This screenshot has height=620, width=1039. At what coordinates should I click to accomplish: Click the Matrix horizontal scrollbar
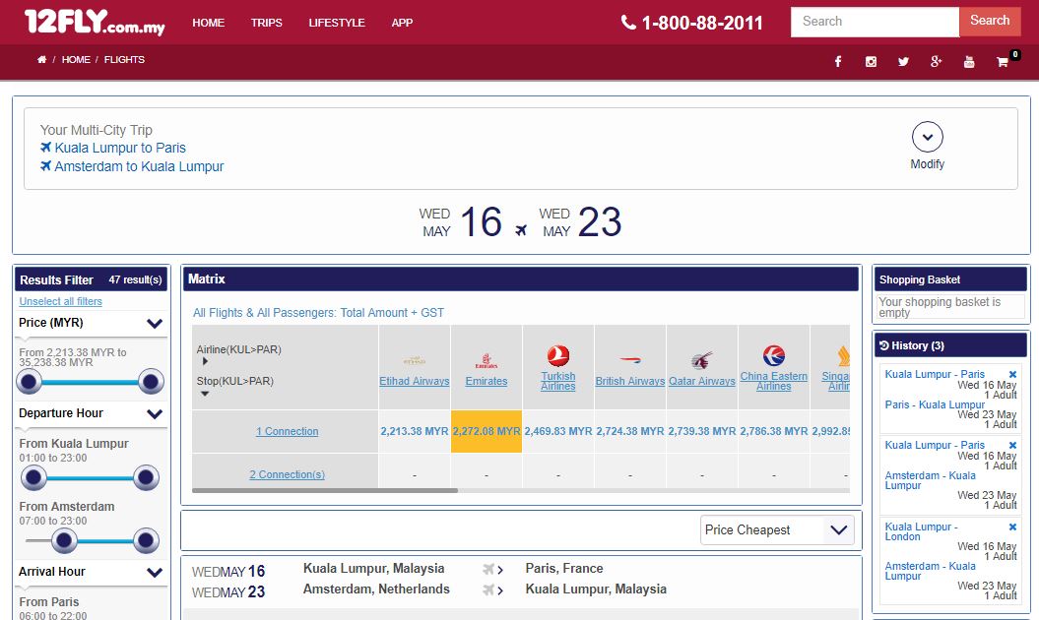click(x=325, y=491)
